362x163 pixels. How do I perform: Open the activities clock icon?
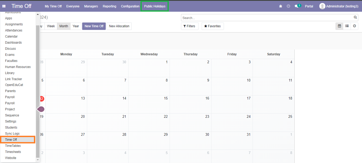point(288,6)
